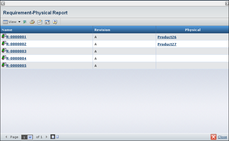Screen dimensions: 229x141
Task: Click the URL page link icon
Action: [x=40, y=22]
